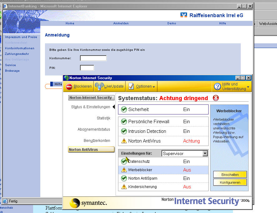277x213 pixels.
Task: Click Demo in bank navigation bar
Action: (x=172, y=23)
